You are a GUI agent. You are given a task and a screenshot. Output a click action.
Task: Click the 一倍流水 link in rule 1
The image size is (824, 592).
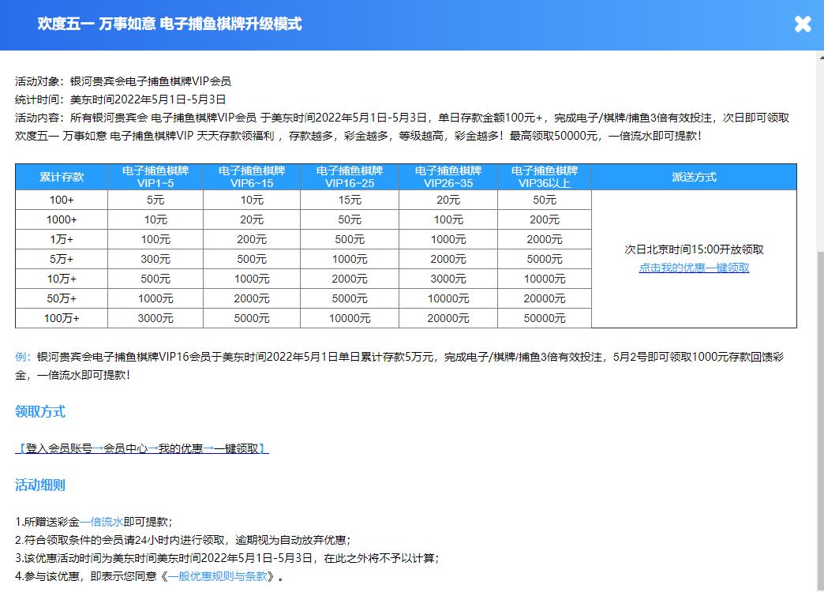[101, 522]
